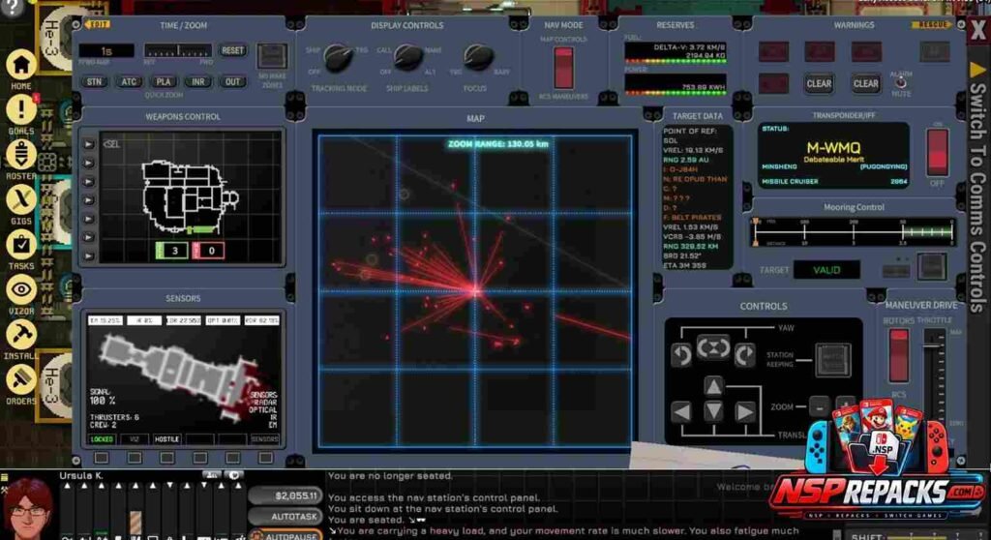Click the INR quick zoom button
Viewport: 991px width, 540px height.
[197, 81]
